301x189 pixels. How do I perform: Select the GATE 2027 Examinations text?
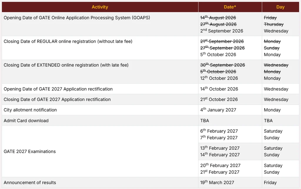tap(30, 151)
